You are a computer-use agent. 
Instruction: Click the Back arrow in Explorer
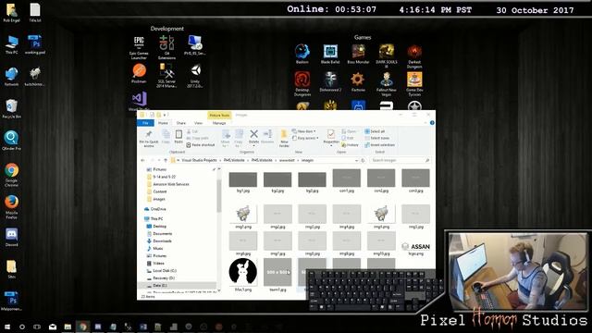point(142,160)
